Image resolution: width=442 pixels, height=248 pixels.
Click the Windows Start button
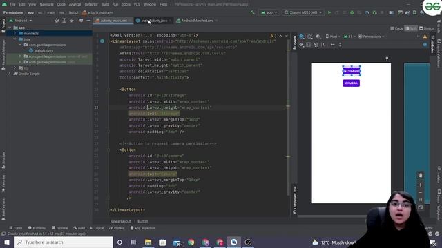pyautogui.click(x=7, y=242)
